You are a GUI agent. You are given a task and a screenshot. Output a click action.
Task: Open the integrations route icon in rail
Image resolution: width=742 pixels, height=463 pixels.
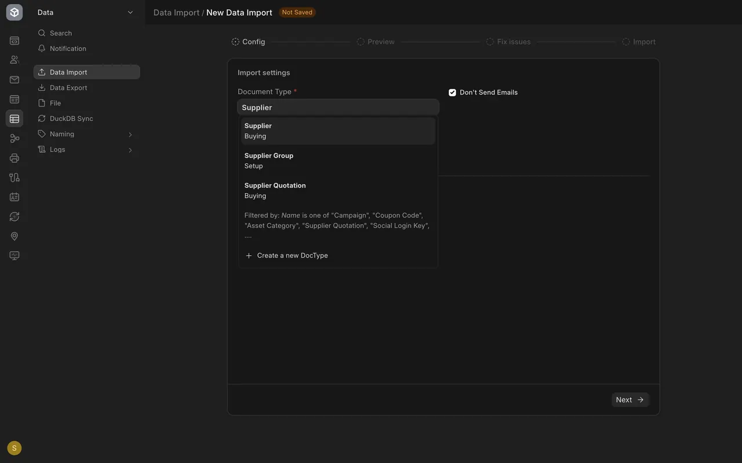click(x=14, y=178)
